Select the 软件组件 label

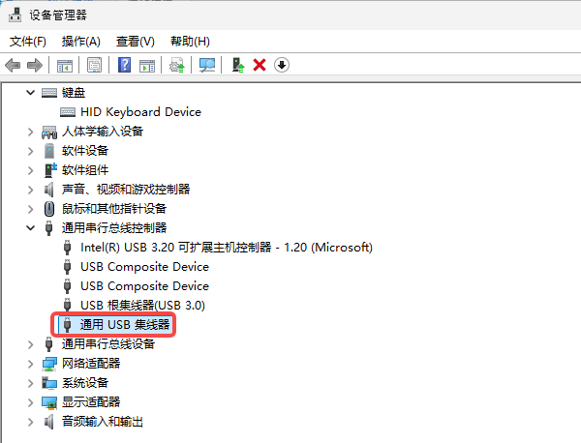[85, 170]
